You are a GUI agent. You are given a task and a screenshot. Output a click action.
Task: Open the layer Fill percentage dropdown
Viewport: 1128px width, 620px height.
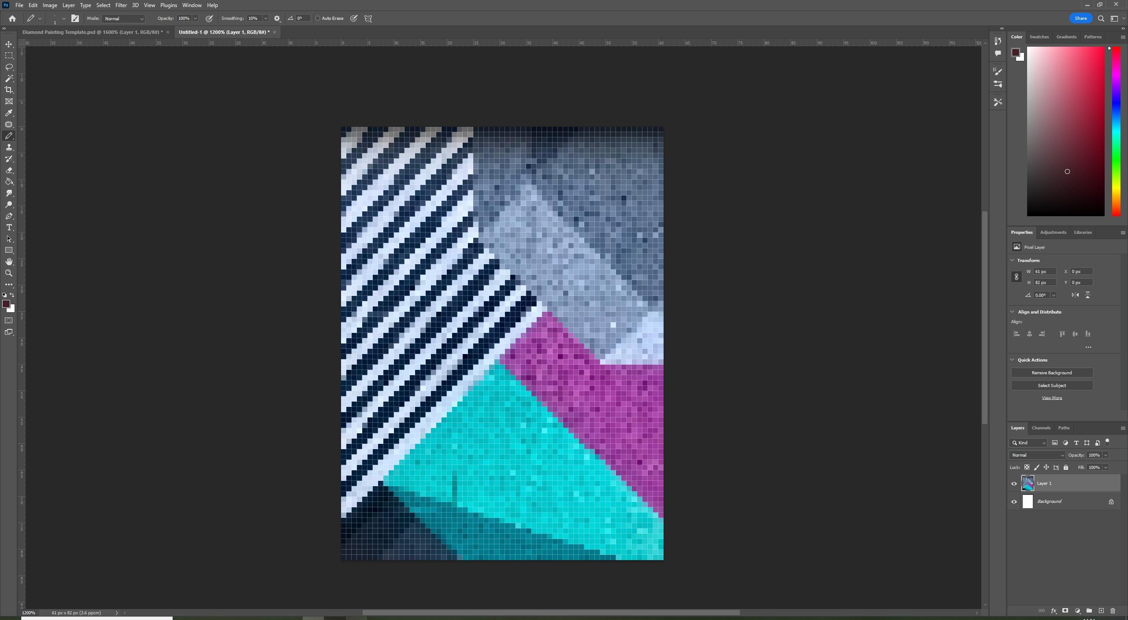(1106, 468)
